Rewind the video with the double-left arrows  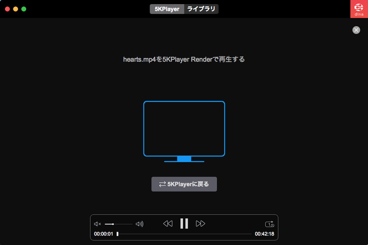click(x=168, y=223)
